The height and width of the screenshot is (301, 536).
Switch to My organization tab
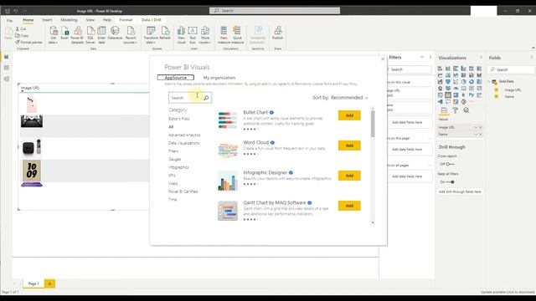(219, 78)
